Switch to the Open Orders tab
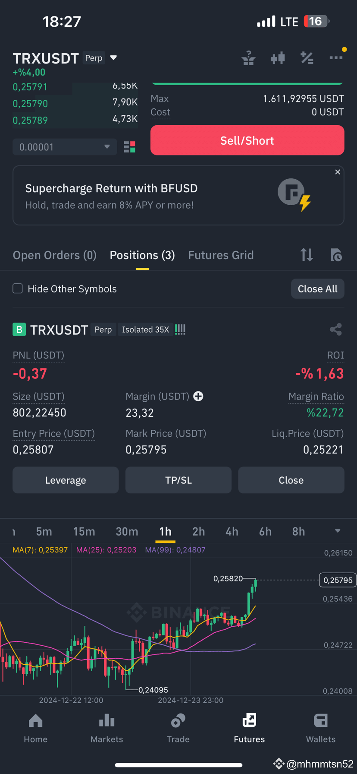 pos(54,255)
